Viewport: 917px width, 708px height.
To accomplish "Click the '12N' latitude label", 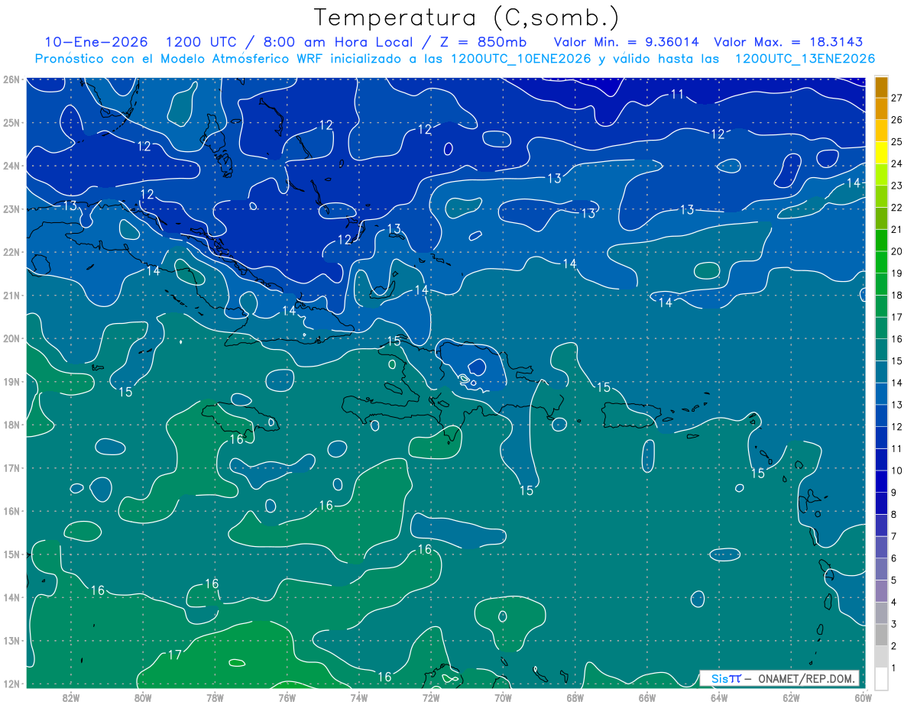I will 11,684.
